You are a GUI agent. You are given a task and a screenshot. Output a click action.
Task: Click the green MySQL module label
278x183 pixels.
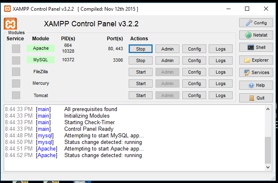[41, 60]
